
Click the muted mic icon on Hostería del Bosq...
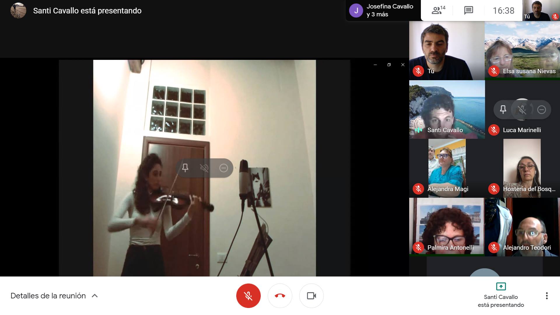494,189
